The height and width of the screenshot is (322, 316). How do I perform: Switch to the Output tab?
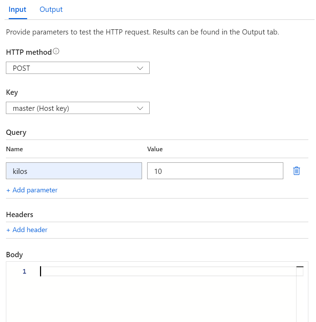51,9
